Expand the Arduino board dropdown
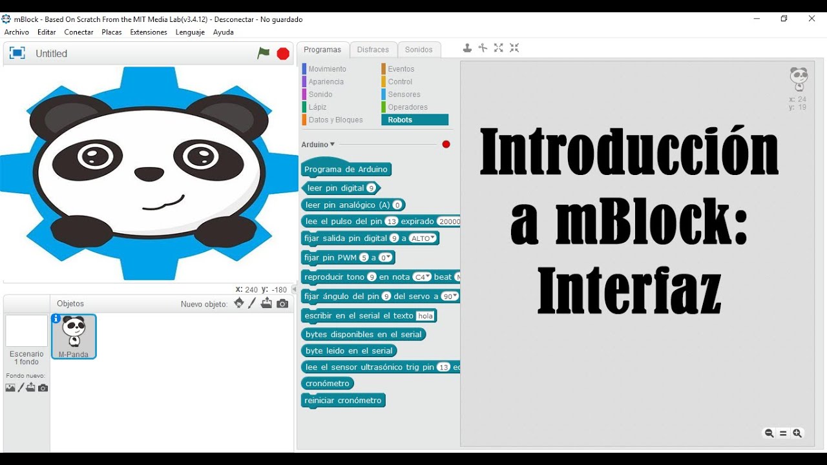The height and width of the screenshot is (465, 827). tap(318, 145)
